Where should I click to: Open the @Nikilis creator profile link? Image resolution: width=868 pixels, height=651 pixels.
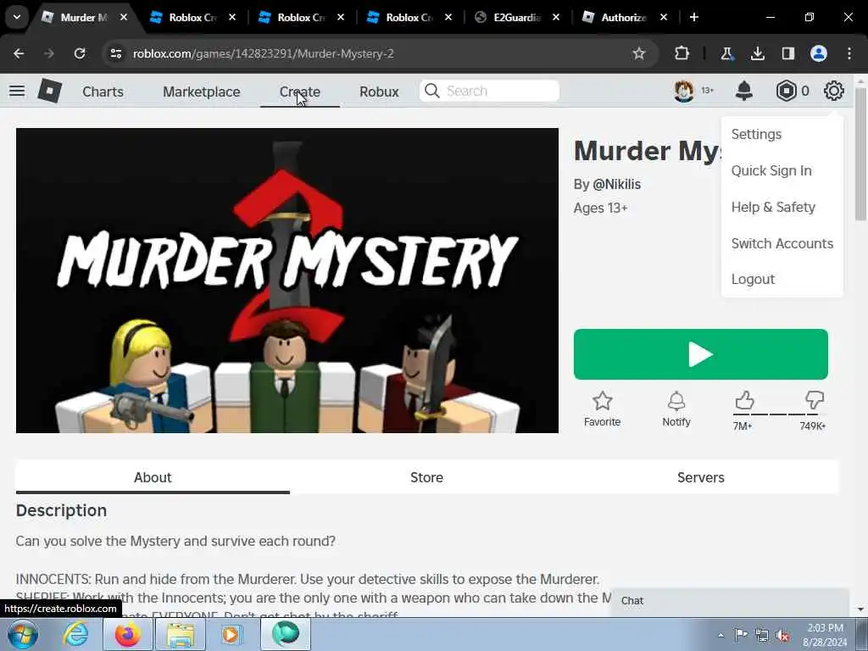(617, 184)
